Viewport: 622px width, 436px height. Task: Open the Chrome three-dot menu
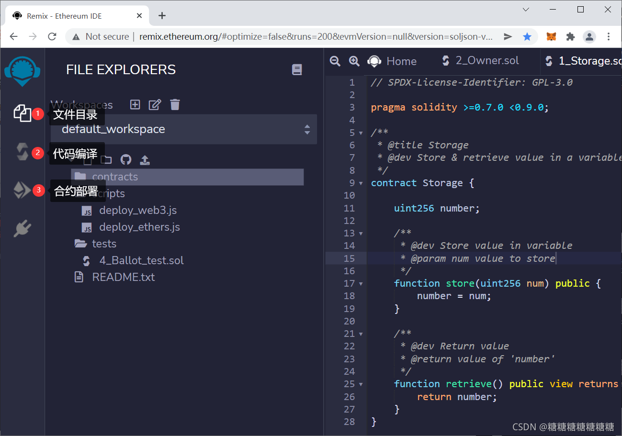point(609,36)
